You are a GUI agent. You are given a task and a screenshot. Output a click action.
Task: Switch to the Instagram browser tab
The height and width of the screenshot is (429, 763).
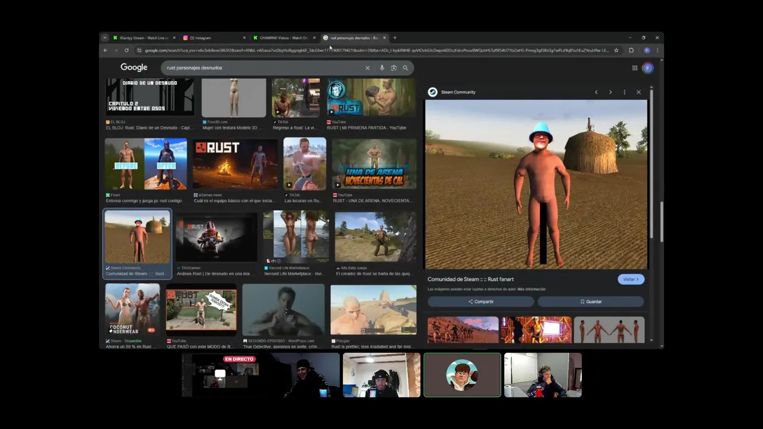(213, 38)
